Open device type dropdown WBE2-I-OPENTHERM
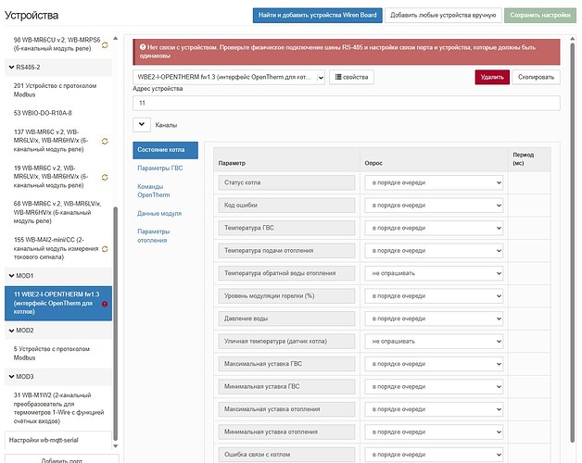Viewport: 582px width, 463px height. (229, 77)
